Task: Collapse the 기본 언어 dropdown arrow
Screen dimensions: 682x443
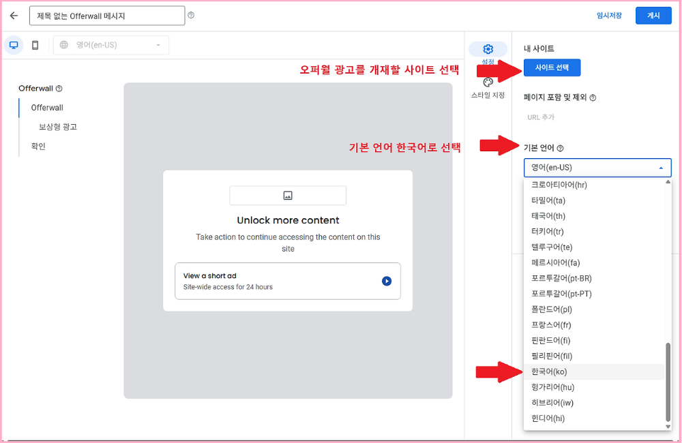Action: (660, 167)
